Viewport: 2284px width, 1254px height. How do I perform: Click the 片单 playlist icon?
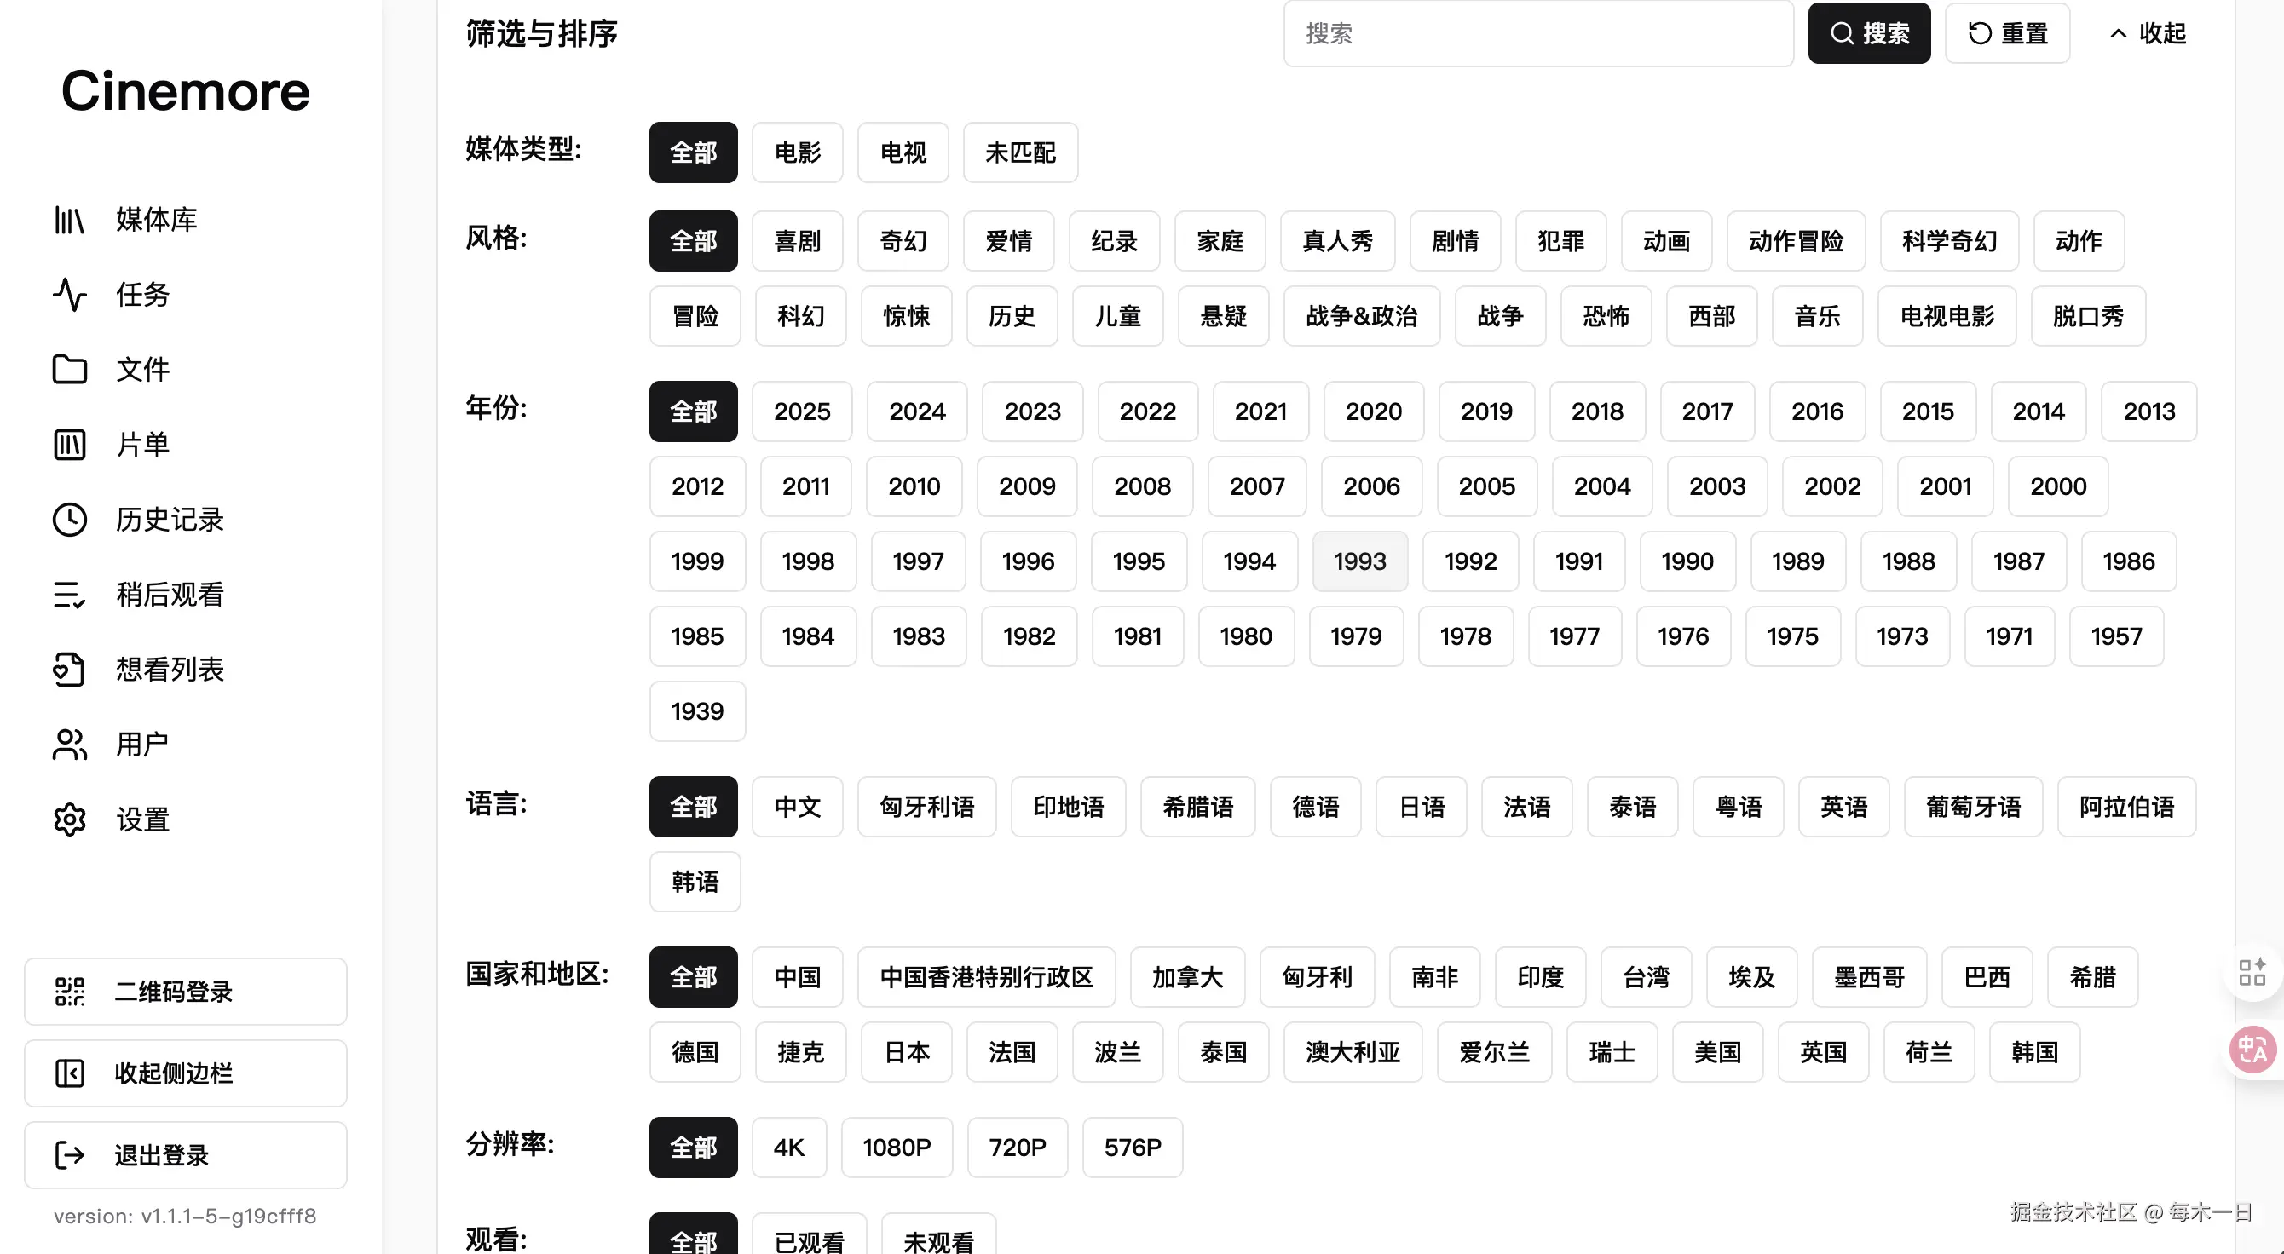point(68,444)
